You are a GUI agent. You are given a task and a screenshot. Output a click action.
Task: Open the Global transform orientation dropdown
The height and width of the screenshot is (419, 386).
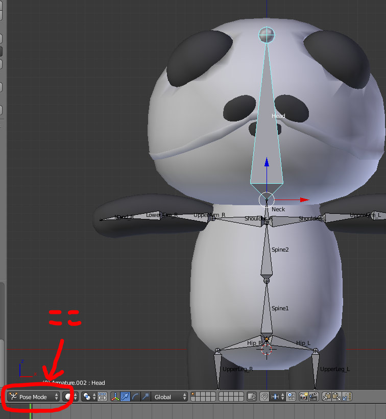[170, 397]
